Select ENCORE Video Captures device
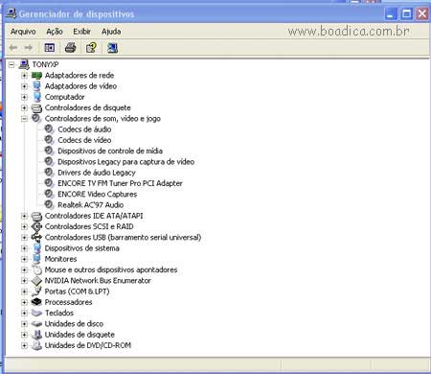This screenshot has height=374, width=431. coord(98,195)
